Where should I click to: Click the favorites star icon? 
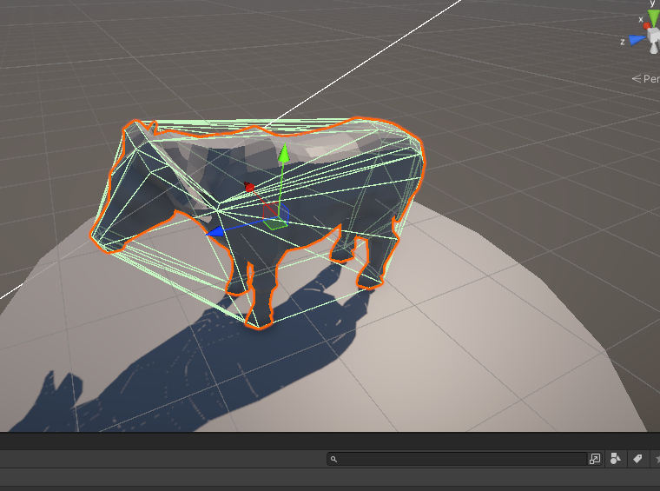pyautogui.click(x=656, y=459)
